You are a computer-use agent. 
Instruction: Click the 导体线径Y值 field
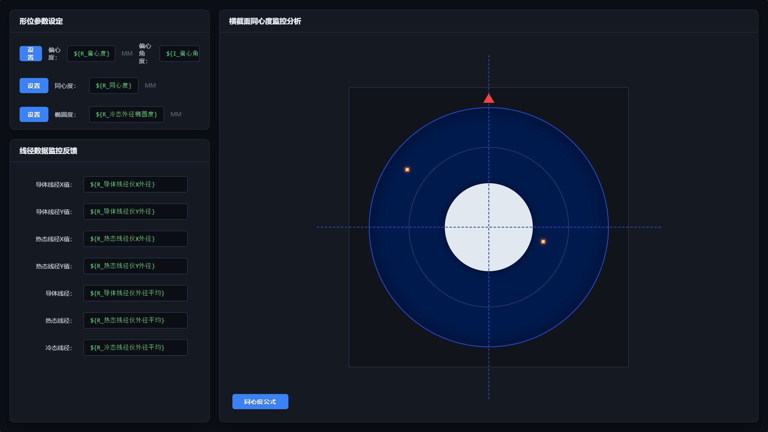[136, 212]
